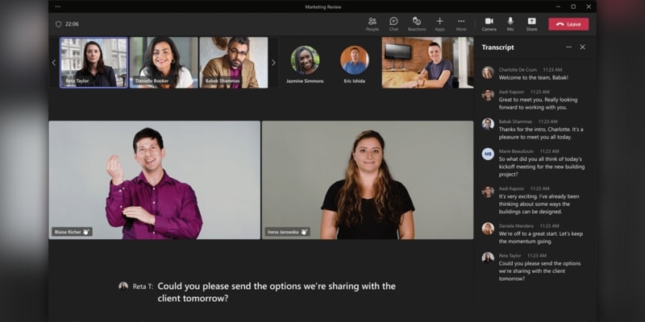This screenshot has width=645, height=322.
Task: Expand the More options menu
Action: pos(461,24)
